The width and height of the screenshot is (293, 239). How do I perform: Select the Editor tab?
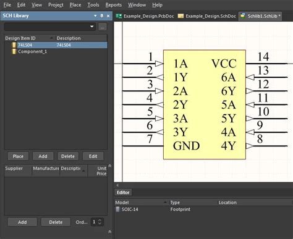click(x=123, y=193)
